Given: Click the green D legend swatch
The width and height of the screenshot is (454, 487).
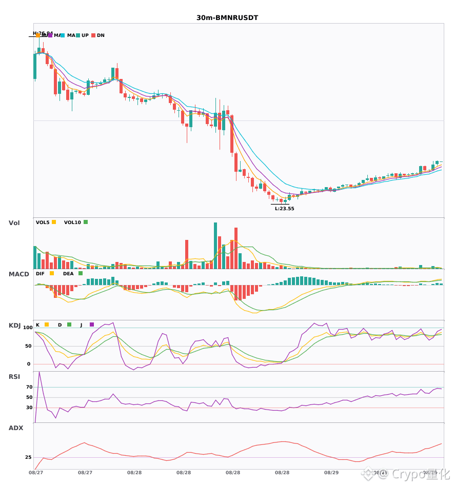Looking at the screenshot, I should coord(69,324).
